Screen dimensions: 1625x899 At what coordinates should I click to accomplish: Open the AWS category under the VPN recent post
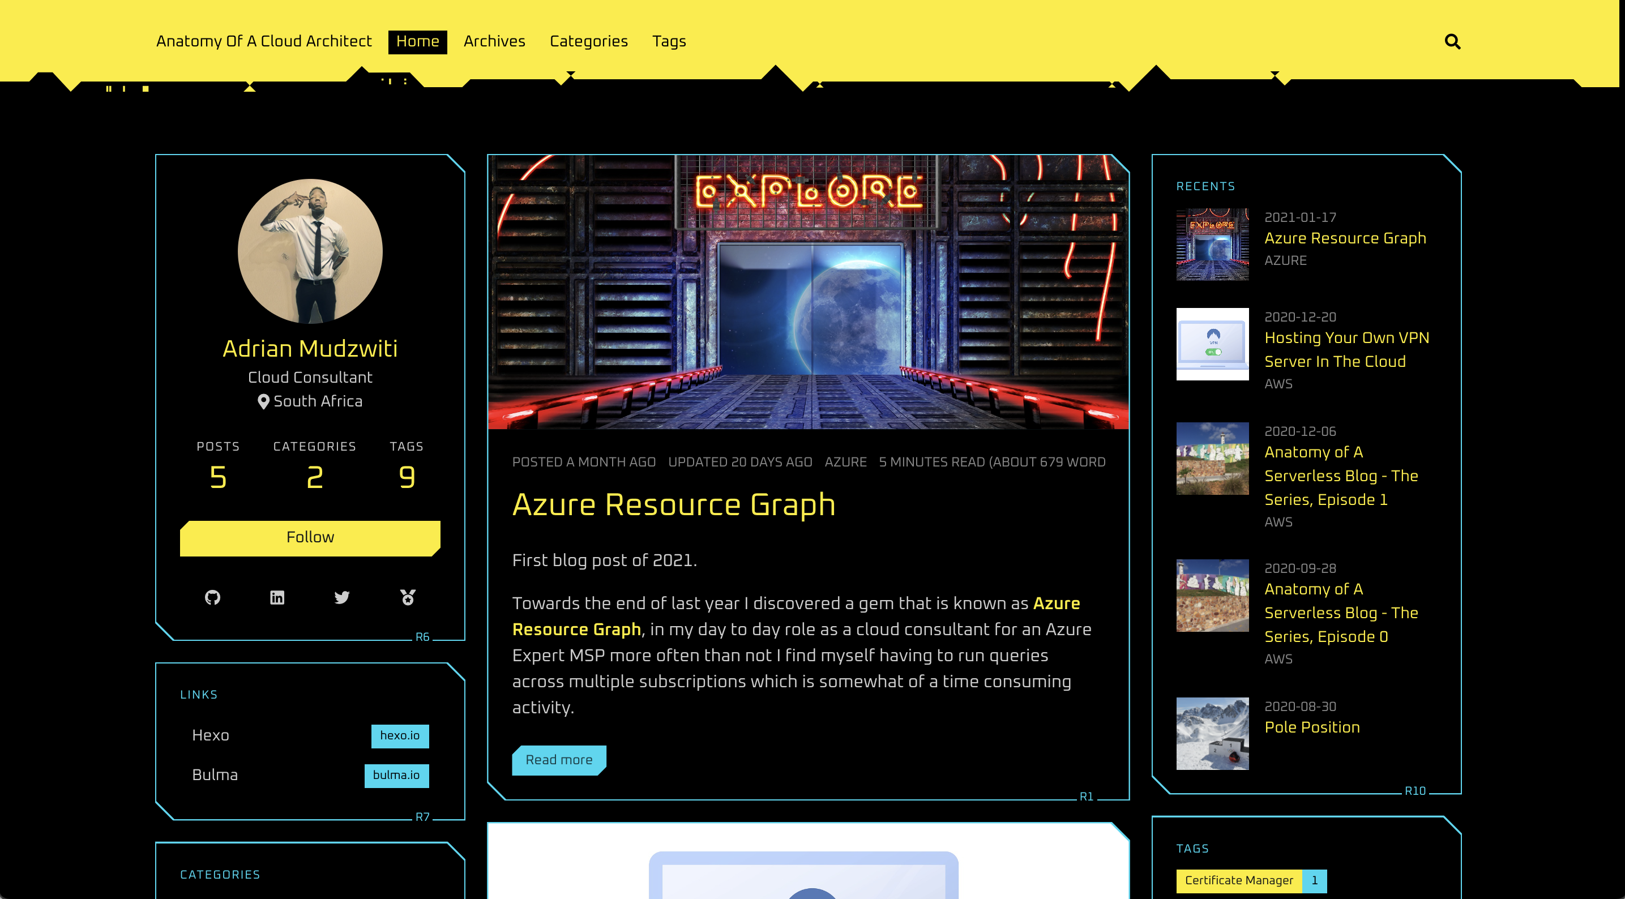pyautogui.click(x=1278, y=384)
